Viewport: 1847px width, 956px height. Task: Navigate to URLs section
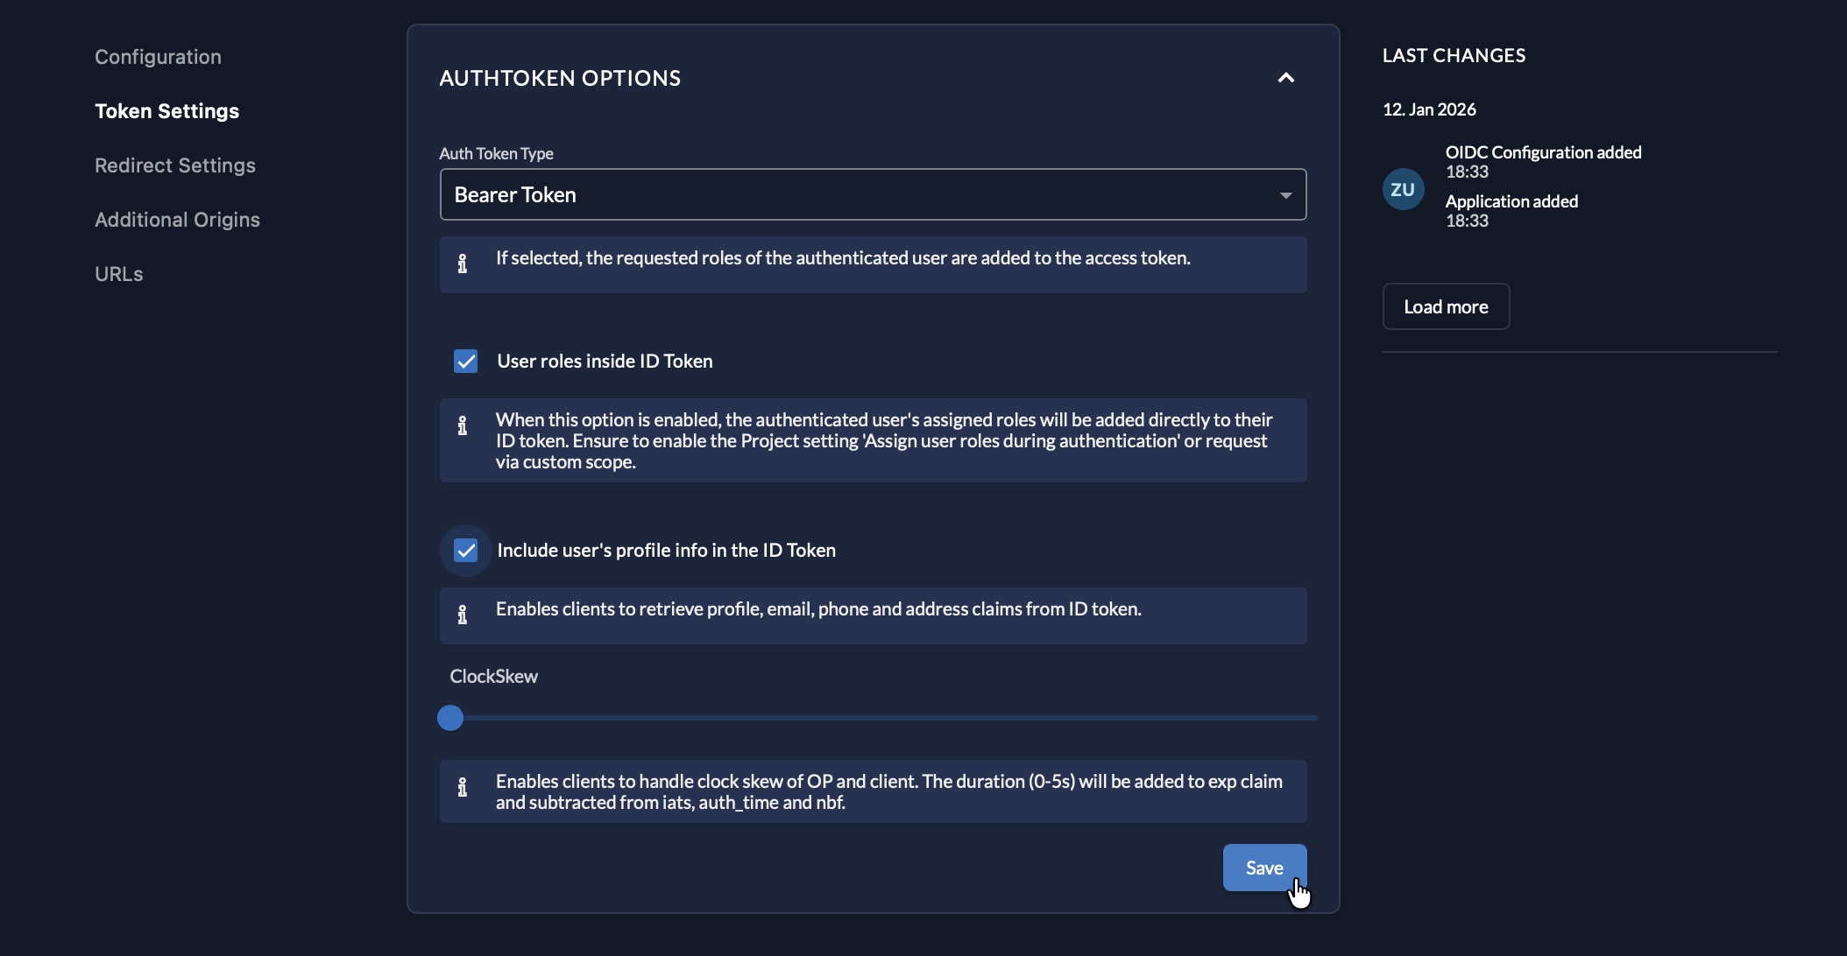click(x=119, y=274)
